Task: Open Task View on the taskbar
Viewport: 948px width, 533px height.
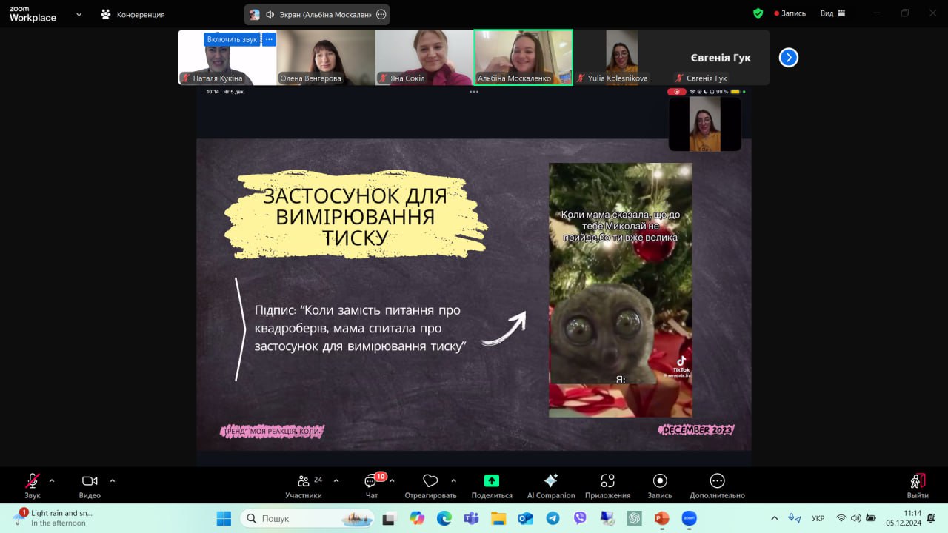Action: point(389,518)
